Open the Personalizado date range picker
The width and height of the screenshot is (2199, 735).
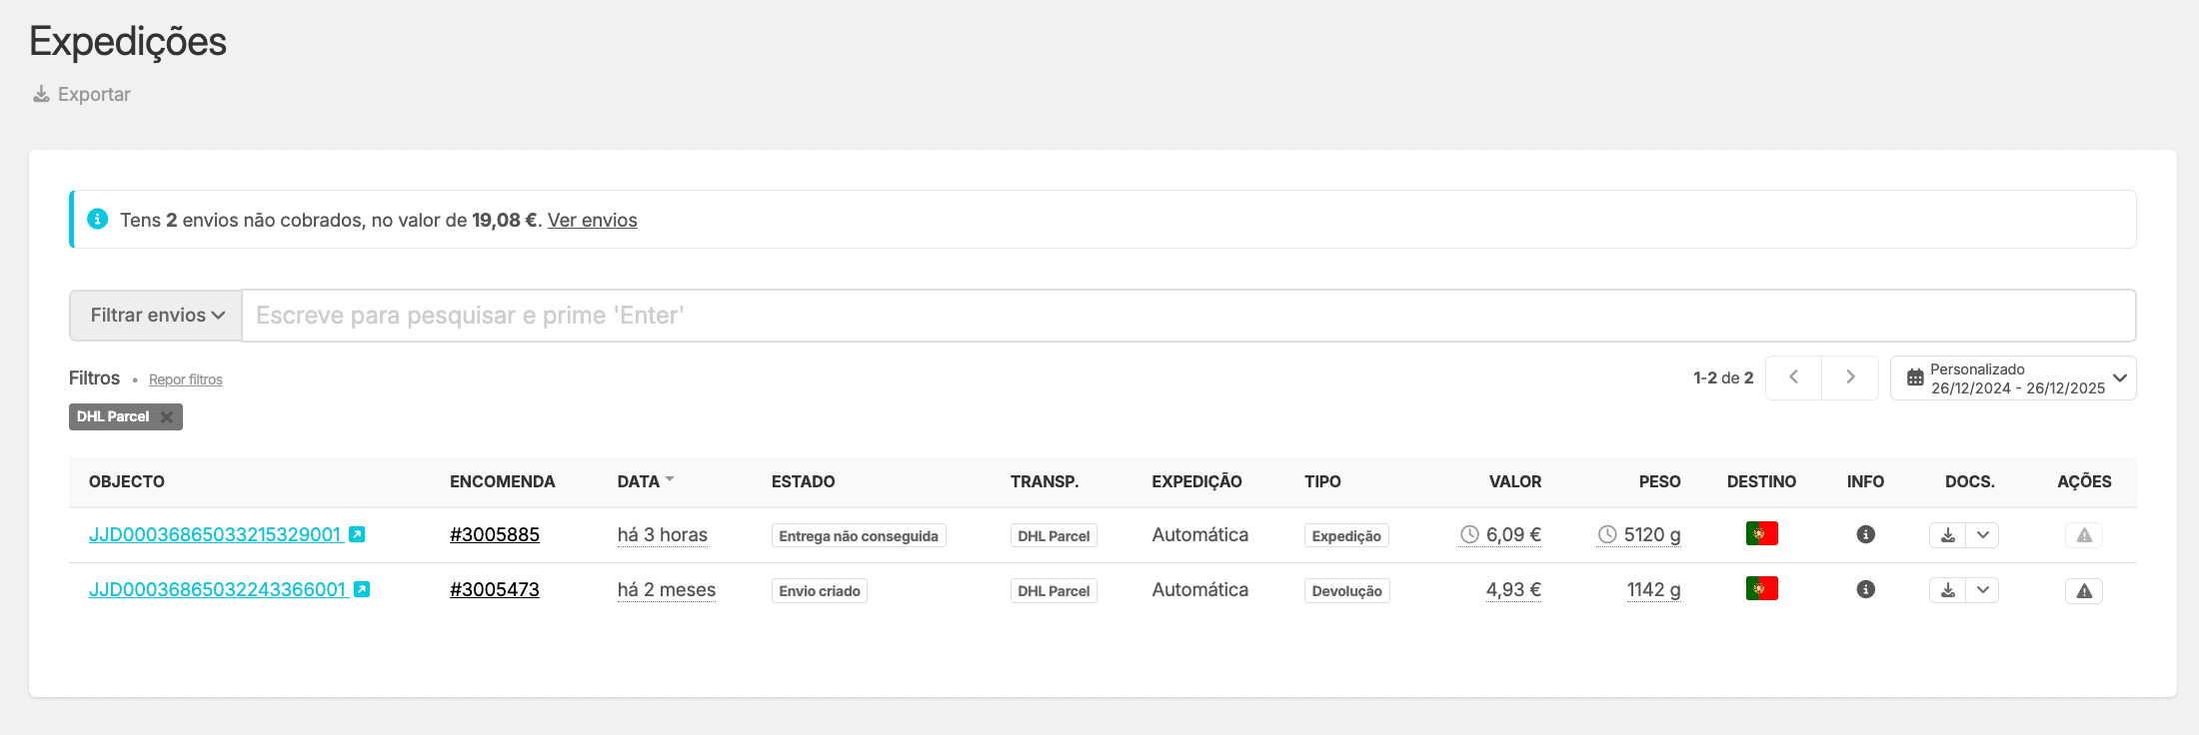(2013, 378)
